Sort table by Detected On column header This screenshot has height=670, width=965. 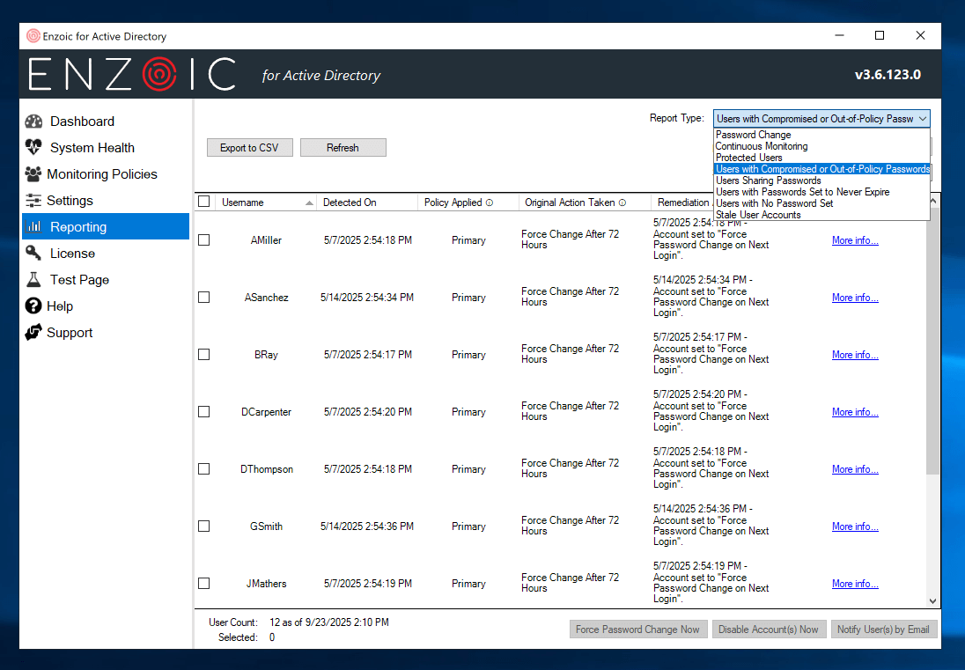click(x=350, y=202)
